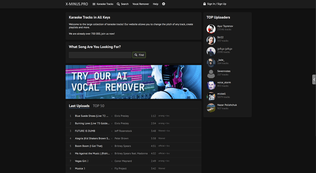Open the AI Vocal Remover banner
316x173 pixels.
pyautogui.click(x=134, y=82)
